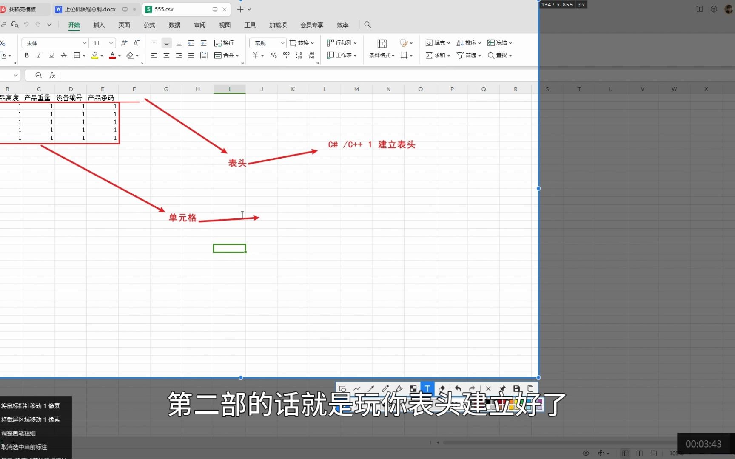Click the decrease font size icon
This screenshot has width=735, height=459.
136,43
